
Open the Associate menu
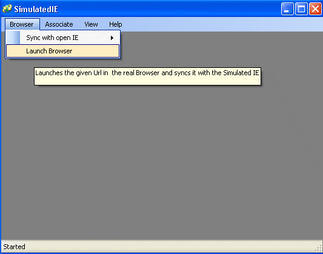59,24
